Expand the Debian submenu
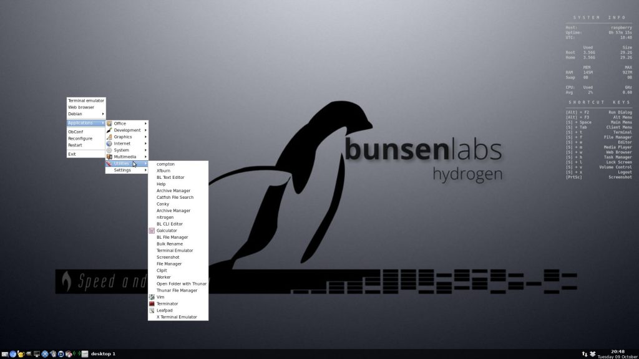 coord(86,114)
